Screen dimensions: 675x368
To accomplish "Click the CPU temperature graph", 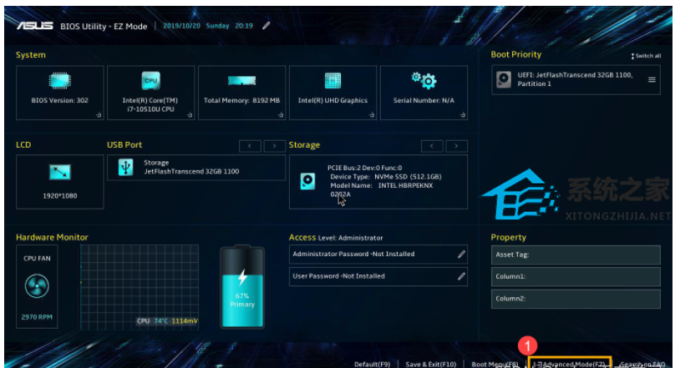I will point(140,287).
